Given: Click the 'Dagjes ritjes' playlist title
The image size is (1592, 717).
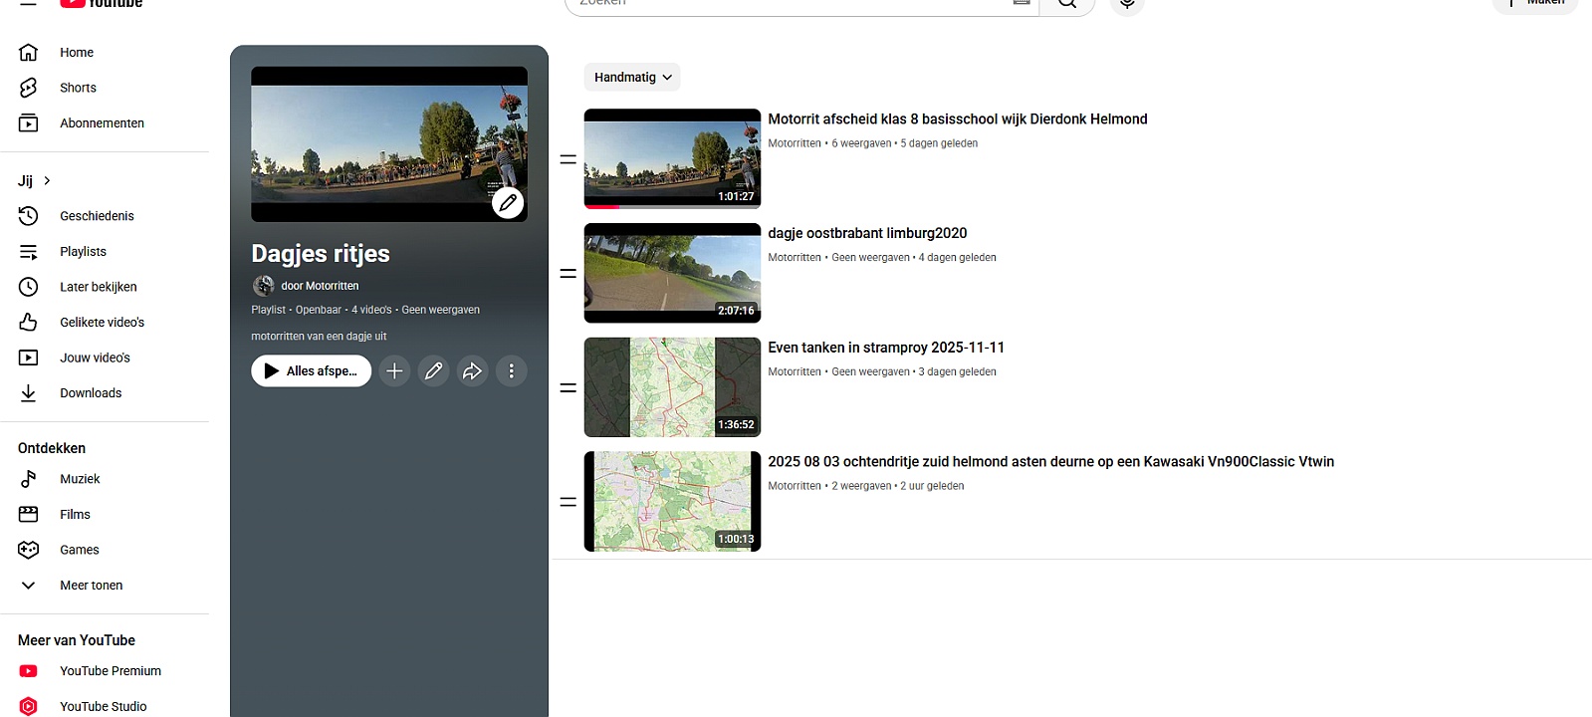Looking at the screenshot, I should click(321, 254).
